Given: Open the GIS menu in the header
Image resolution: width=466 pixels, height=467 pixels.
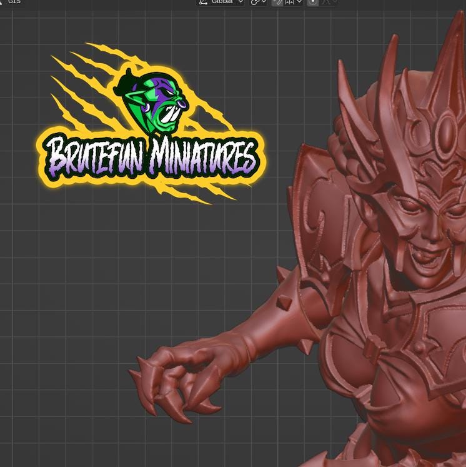Looking at the screenshot, I should coord(14,2).
